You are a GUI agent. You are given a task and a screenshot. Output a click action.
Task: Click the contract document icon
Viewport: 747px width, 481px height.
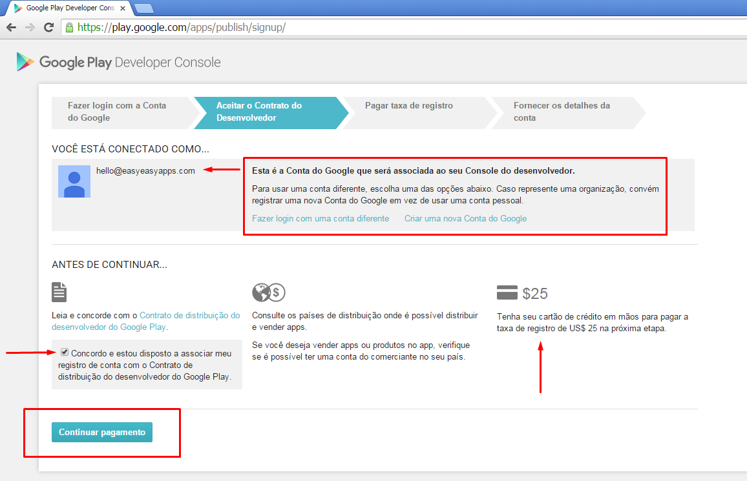(x=59, y=292)
